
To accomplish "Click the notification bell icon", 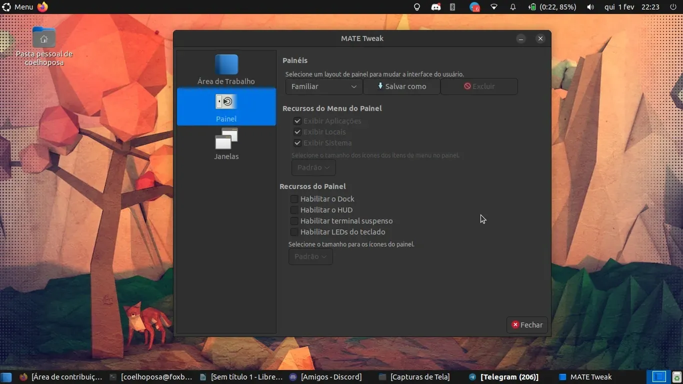I will click(512, 7).
